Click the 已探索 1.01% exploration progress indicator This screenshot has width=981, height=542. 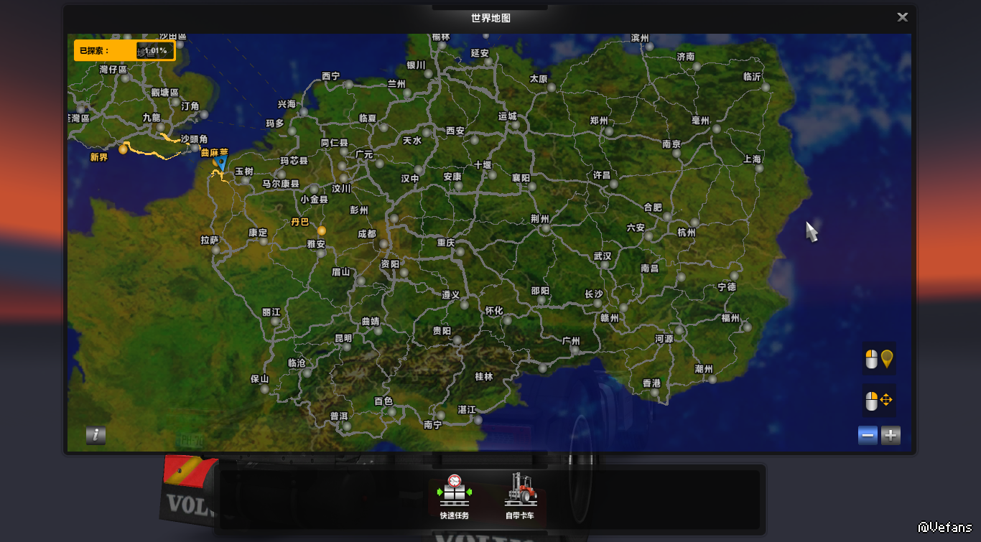(x=124, y=50)
